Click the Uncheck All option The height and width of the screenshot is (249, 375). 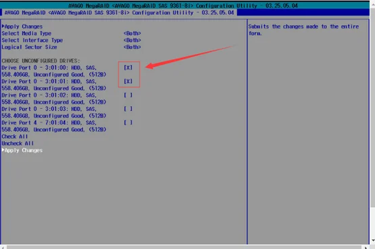[18, 143]
